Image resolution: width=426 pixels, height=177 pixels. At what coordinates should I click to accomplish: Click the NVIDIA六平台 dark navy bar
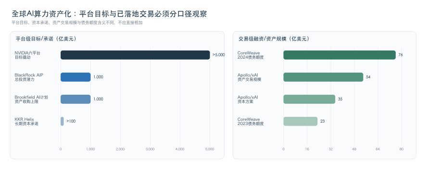(135, 55)
